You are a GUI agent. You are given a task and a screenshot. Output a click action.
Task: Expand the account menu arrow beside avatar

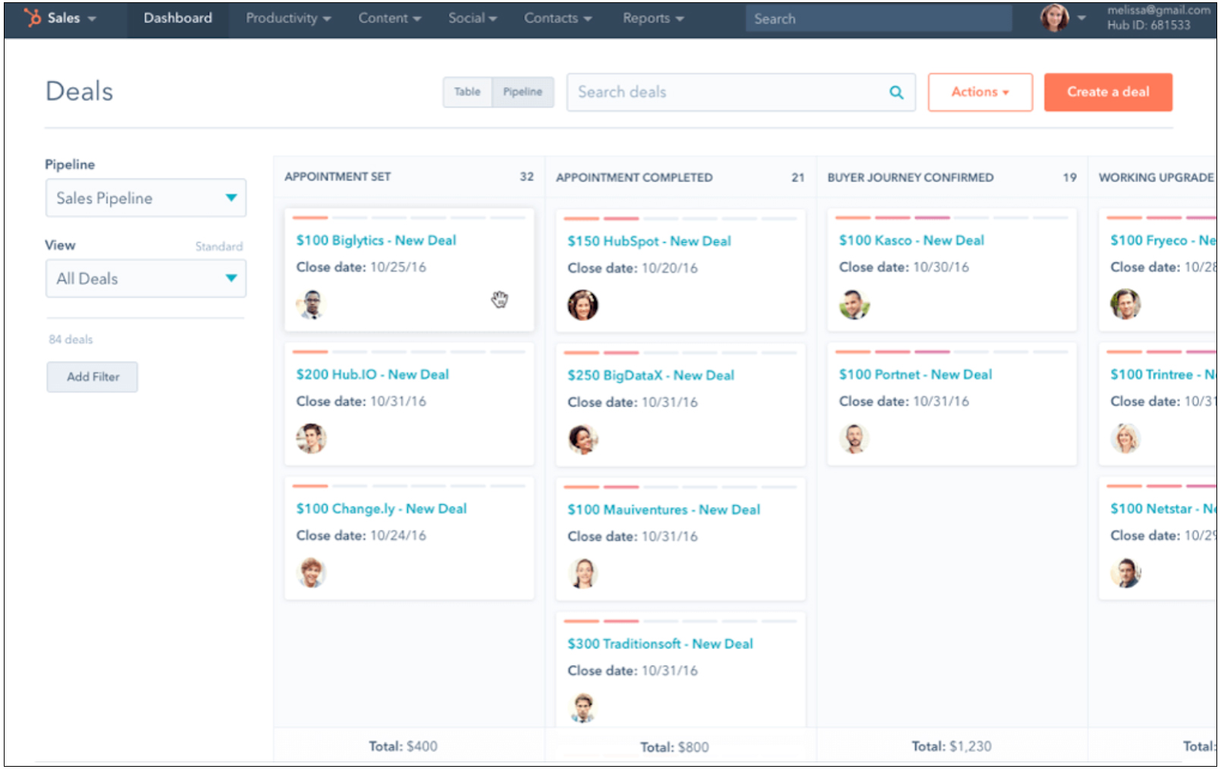tap(1081, 17)
